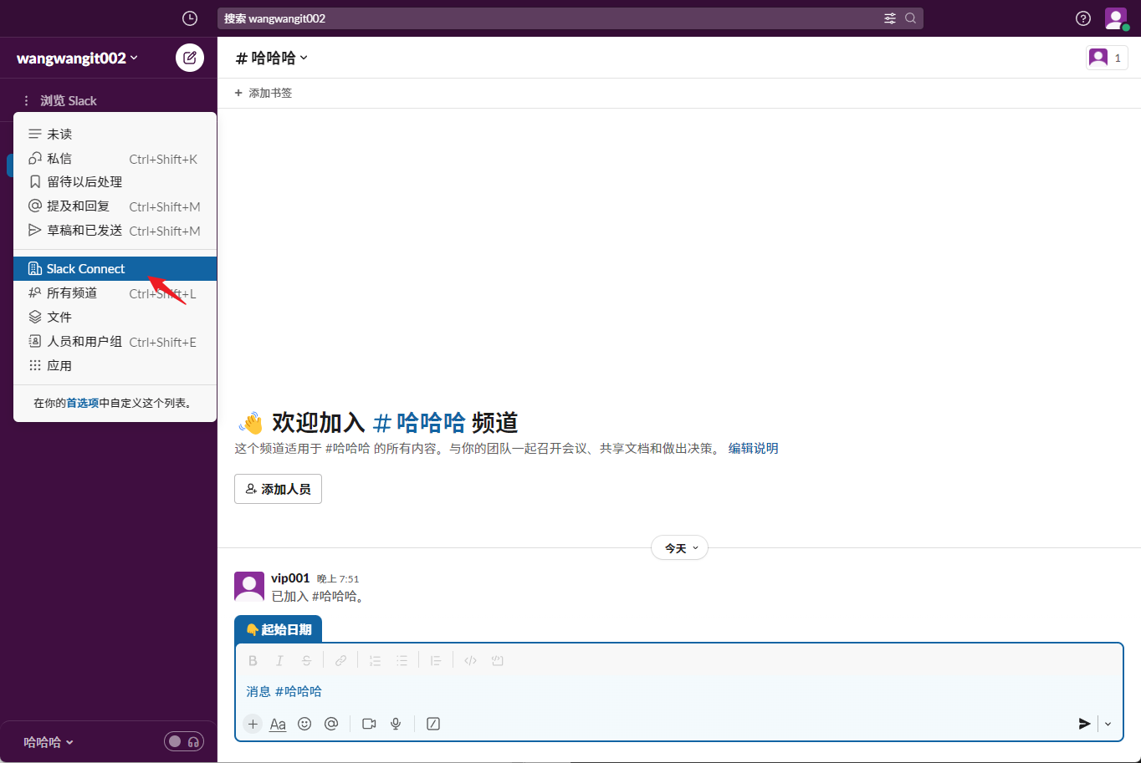Apply bold formatting in message composer
1141x763 pixels.
pos(253,660)
